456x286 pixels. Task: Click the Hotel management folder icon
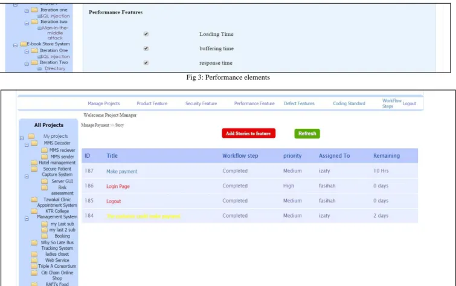point(34,163)
